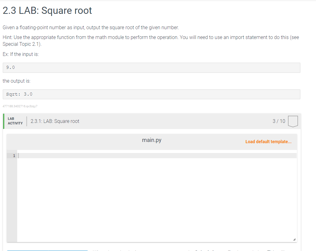Image resolution: width=316 pixels, height=251 pixels.
Task: Click line number 1 in the editor gutter
Action: pos(13,155)
